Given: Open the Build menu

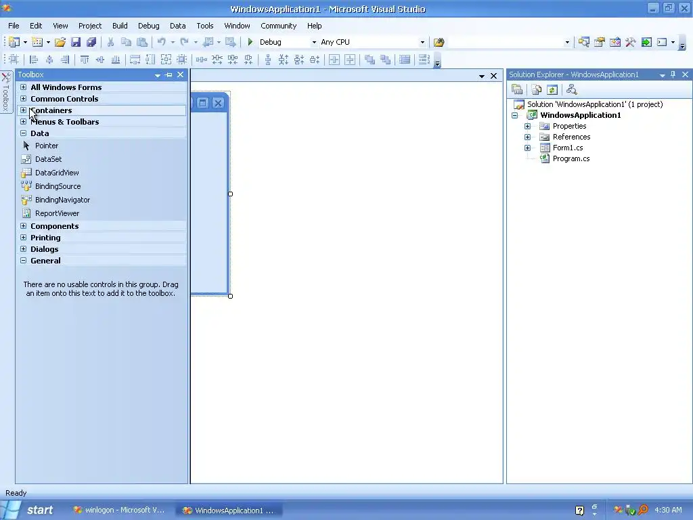Looking at the screenshot, I should click(120, 26).
